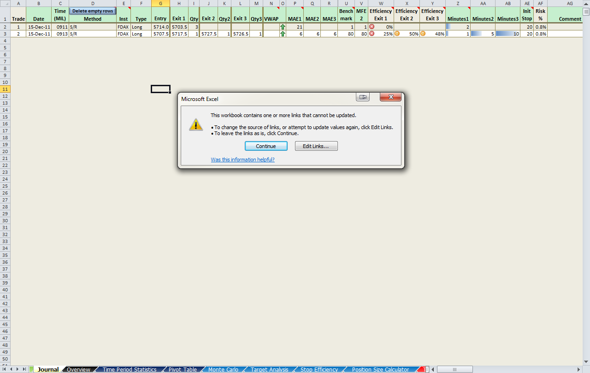Select all cells via corner button

click(x=5, y=3)
